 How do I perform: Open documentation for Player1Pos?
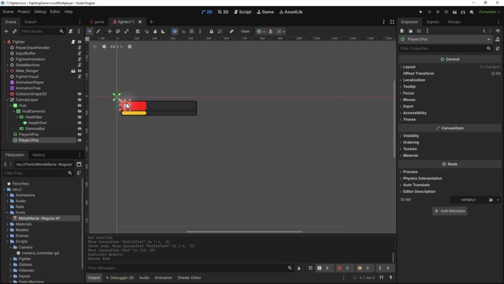[x=497, y=39]
